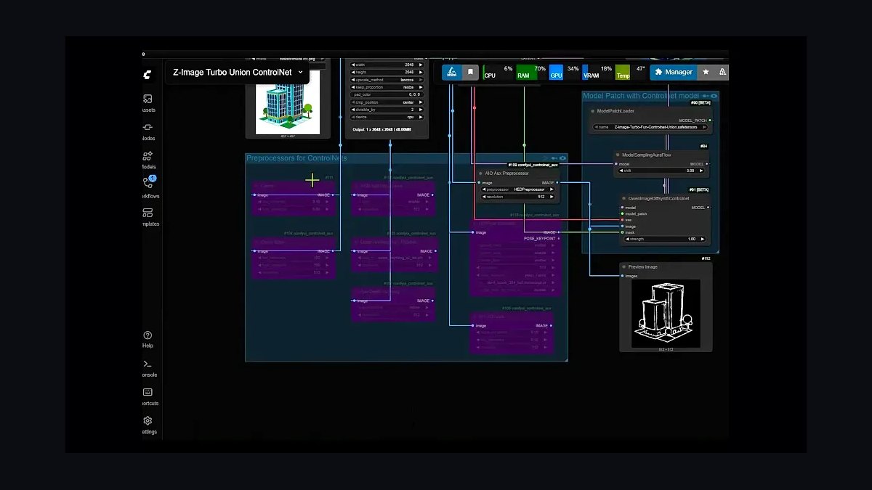Image resolution: width=872 pixels, height=490 pixels.
Task: Click the ModelPatchLoader node title
Action: [615, 111]
